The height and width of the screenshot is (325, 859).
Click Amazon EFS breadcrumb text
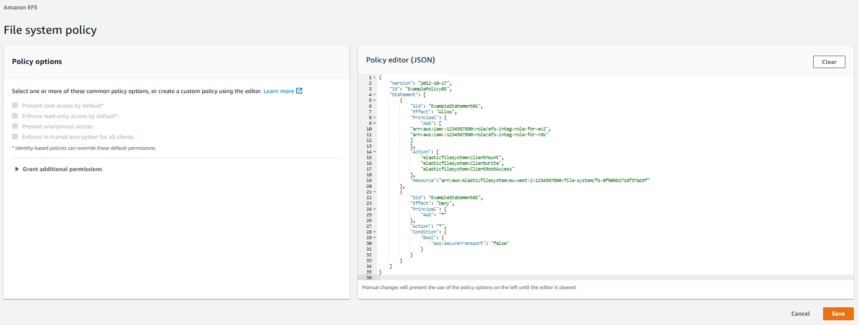point(20,7)
